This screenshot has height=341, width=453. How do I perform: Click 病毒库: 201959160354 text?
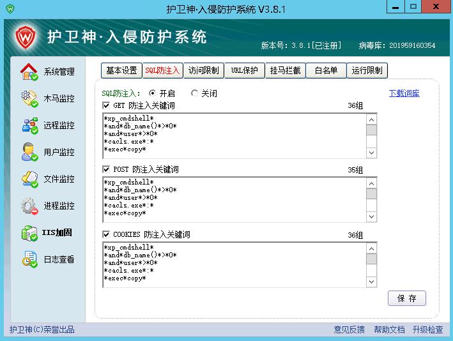(x=397, y=45)
